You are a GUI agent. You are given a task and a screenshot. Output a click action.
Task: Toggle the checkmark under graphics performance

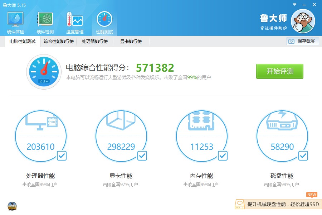point(142,156)
